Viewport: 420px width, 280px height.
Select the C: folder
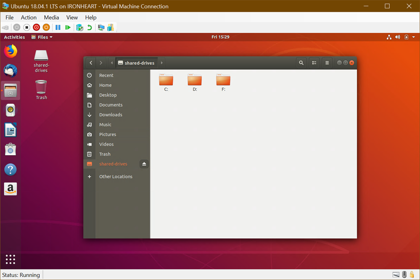(166, 82)
